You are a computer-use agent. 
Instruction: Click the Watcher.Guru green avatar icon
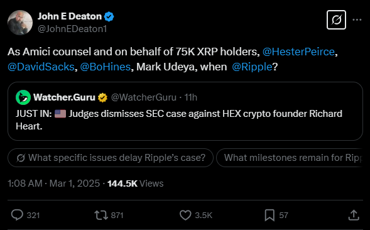pos(23,97)
